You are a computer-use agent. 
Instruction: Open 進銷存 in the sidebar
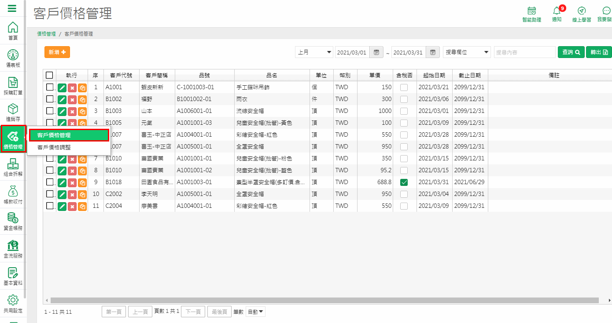coord(13,113)
